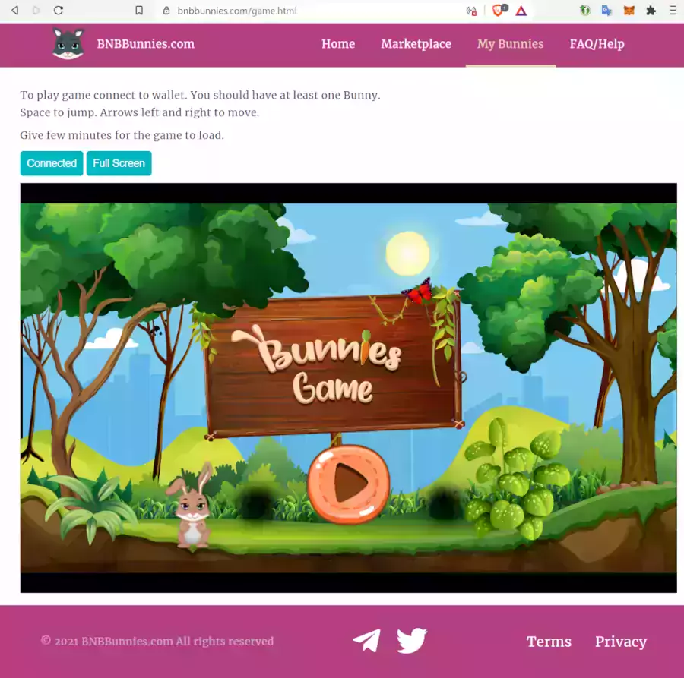
Task: Bookmark this page using the bookmark icon
Action: pos(139,10)
